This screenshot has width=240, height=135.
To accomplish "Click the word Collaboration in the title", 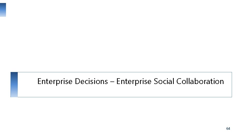I will 200,81.
